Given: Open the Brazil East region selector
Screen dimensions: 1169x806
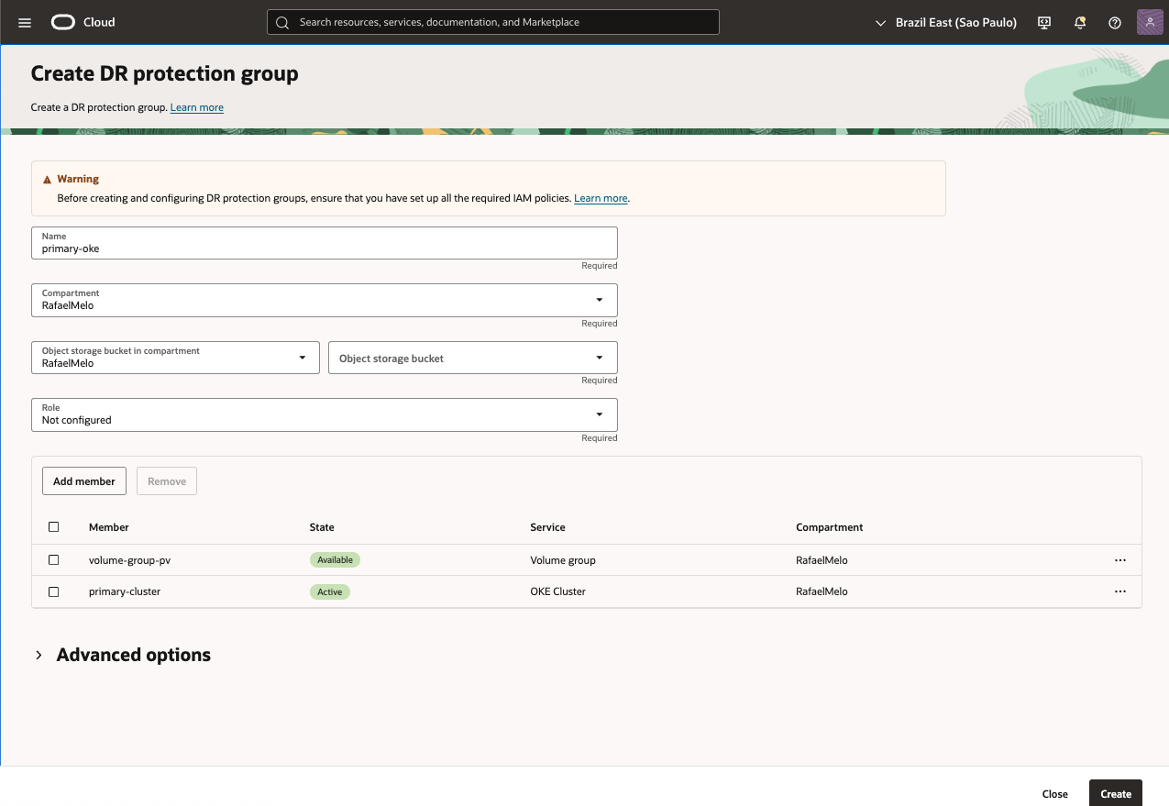Looking at the screenshot, I should [946, 22].
